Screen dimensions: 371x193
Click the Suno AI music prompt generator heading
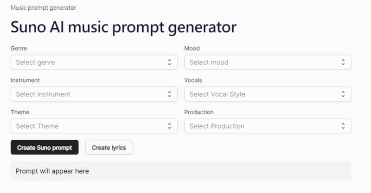[123, 27]
